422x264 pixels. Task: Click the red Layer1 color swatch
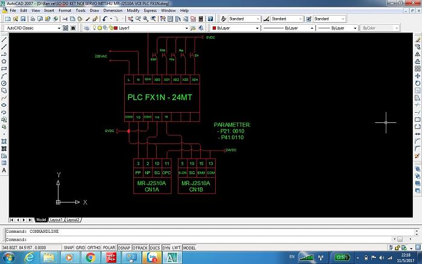click(x=116, y=28)
